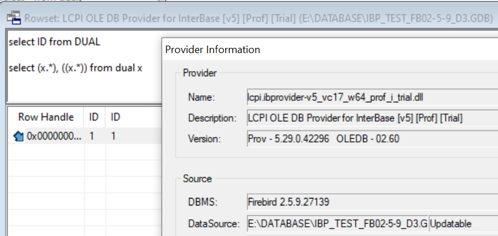The width and height of the screenshot is (498, 236).
Task: Click the second ID cell with value 1
Action: (x=114, y=137)
